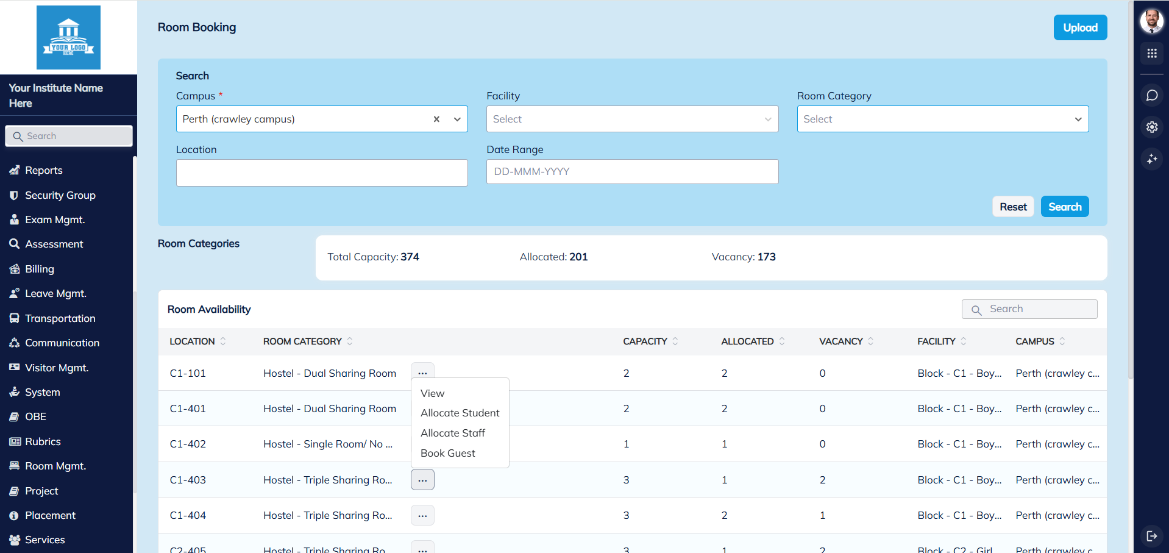This screenshot has height=553, width=1169.
Task: Open the settings gear on right sidebar
Action: click(1152, 127)
